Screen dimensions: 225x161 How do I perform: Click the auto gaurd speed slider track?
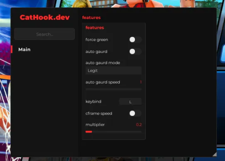tap(113, 89)
